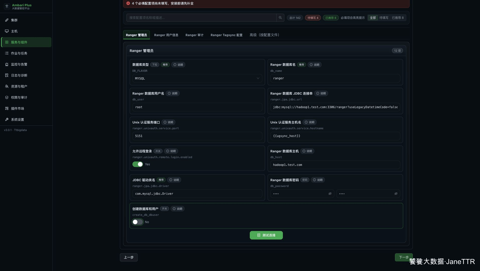480x271 pixels.
Task: Click the 12 项 count badge
Action: 397,51
